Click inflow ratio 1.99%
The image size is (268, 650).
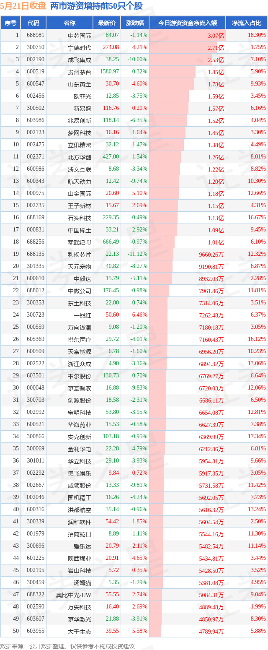259,607
